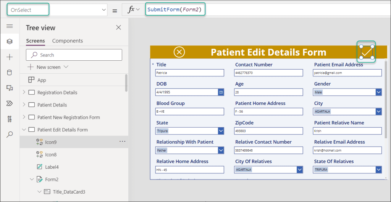The width and height of the screenshot is (391, 202).
Task: Click the plus icon beside New screen
Action: 31,67
